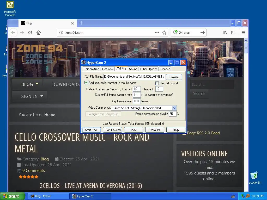Open the browser Library icon

tap(225, 33)
